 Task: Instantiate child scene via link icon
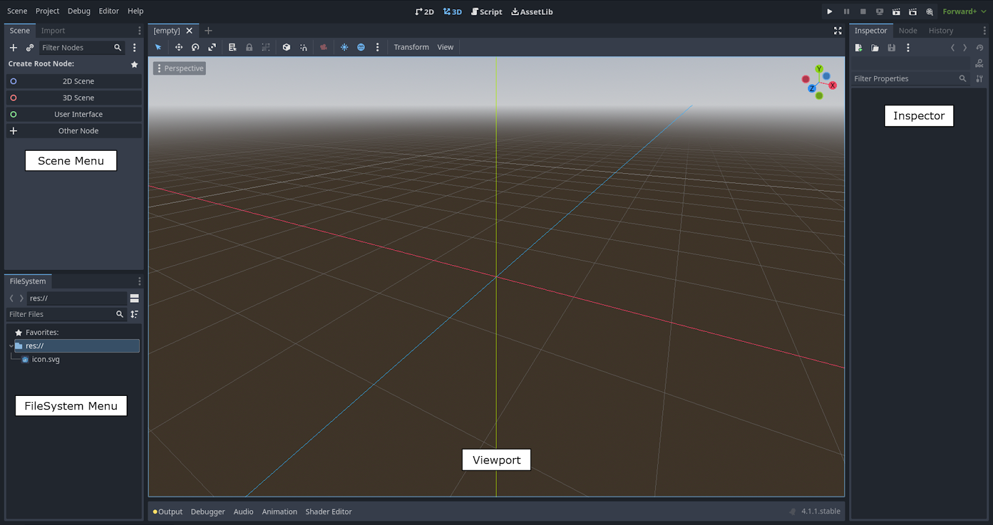pos(30,48)
